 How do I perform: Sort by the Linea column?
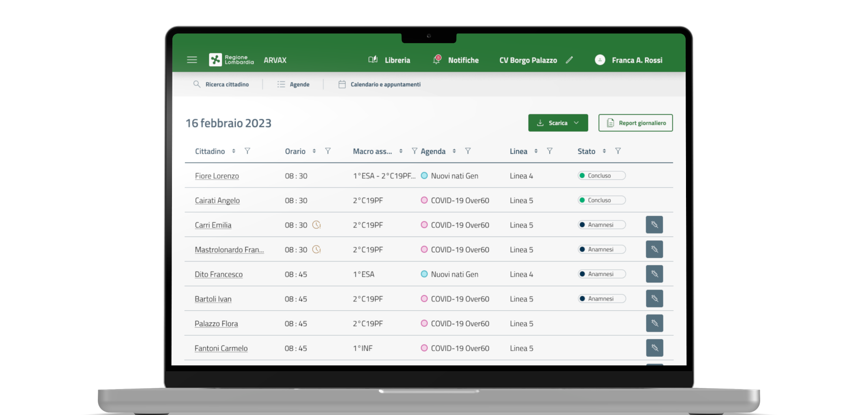point(536,151)
